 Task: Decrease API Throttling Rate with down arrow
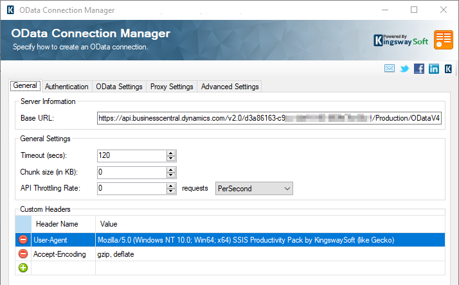(x=171, y=191)
